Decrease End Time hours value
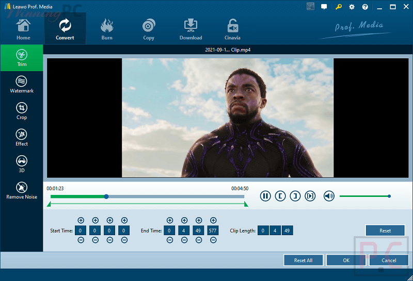 [170, 240]
